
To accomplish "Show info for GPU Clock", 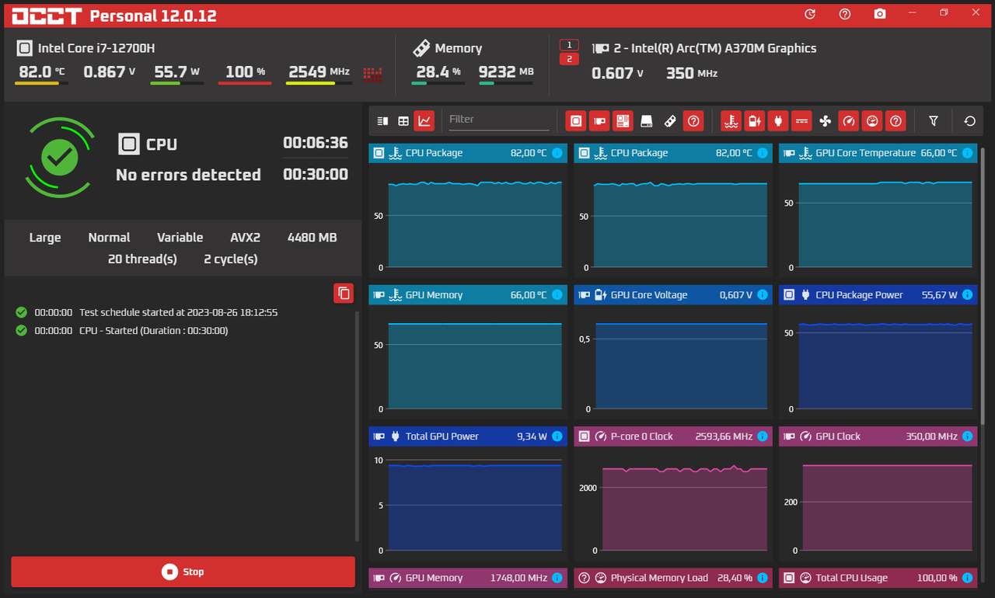I will pyautogui.click(x=967, y=436).
